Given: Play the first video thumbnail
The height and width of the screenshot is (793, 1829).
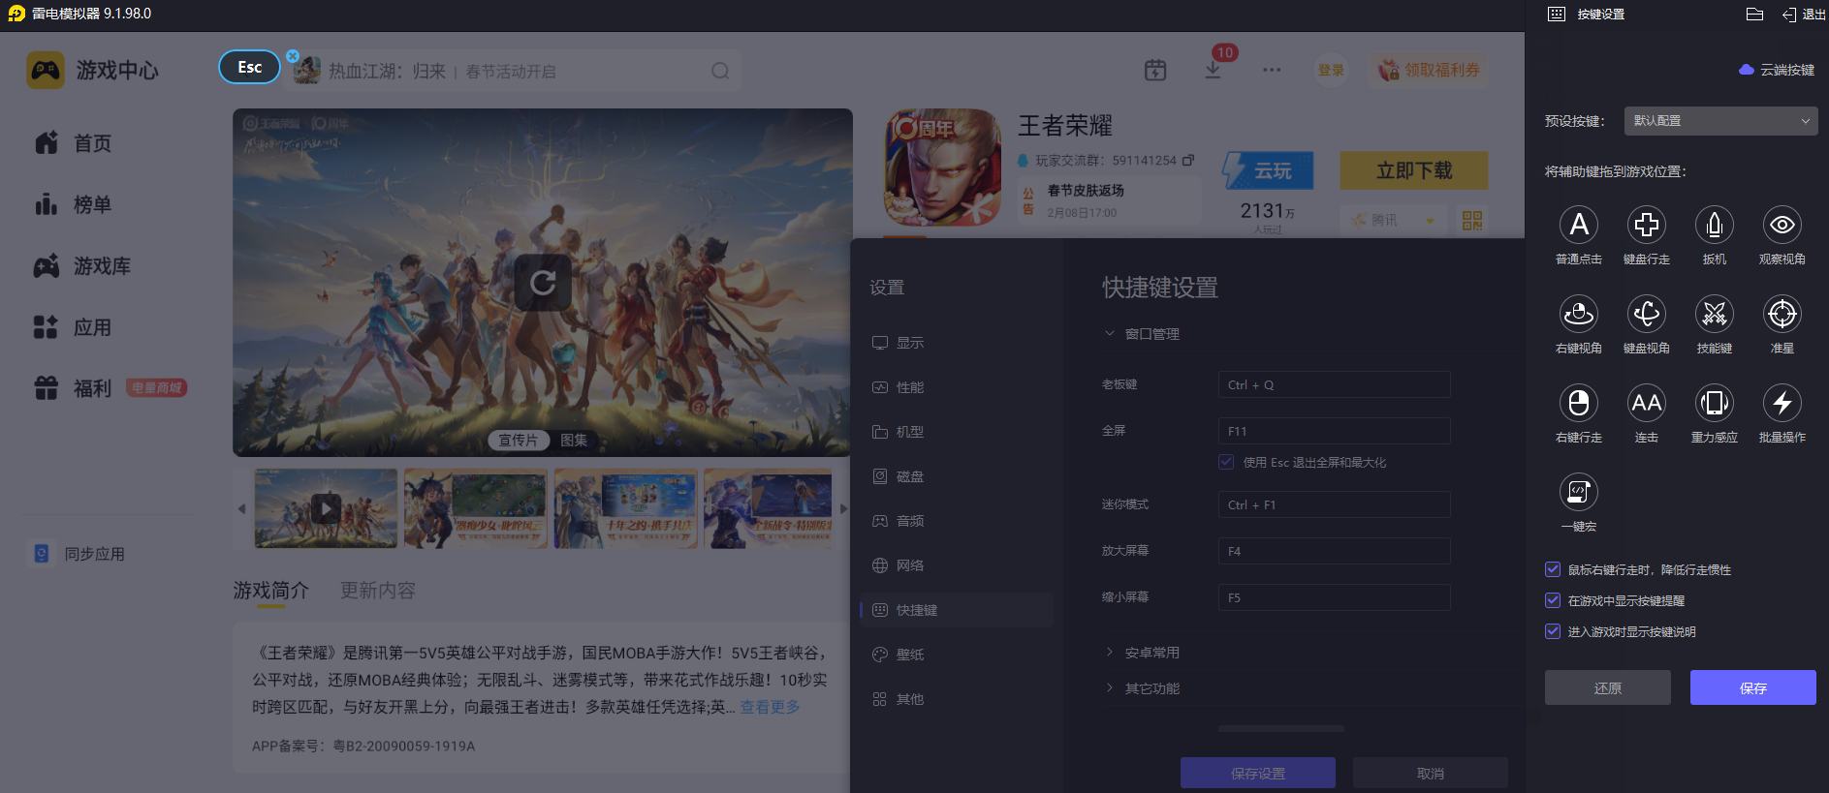Looking at the screenshot, I should [326, 508].
